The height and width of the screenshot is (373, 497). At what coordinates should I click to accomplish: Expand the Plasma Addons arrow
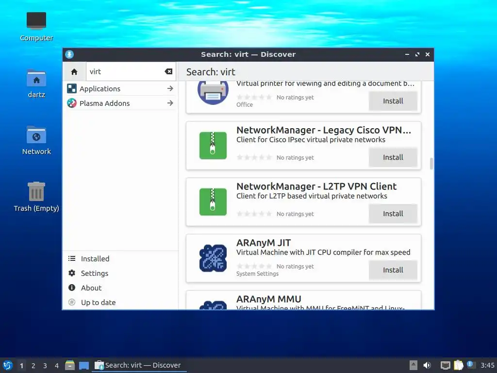click(x=170, y=103)
